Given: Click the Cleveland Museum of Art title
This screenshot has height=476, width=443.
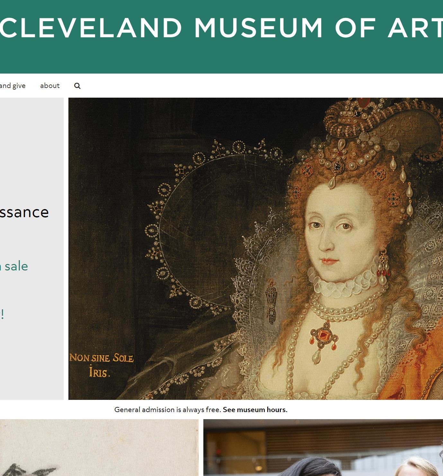Looking at the screenshot, I should [221, 28].
